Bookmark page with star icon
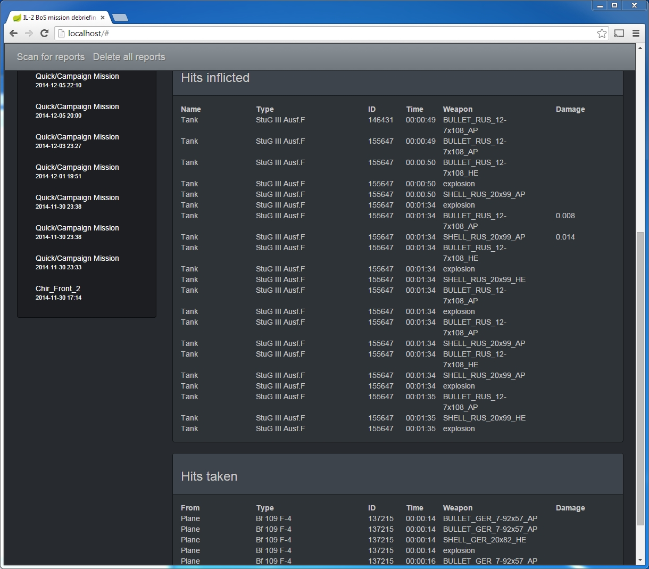This screenshot has width=649, height=569. (602, 33)
